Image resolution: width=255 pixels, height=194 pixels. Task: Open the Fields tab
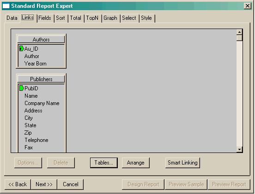[45, 18]
